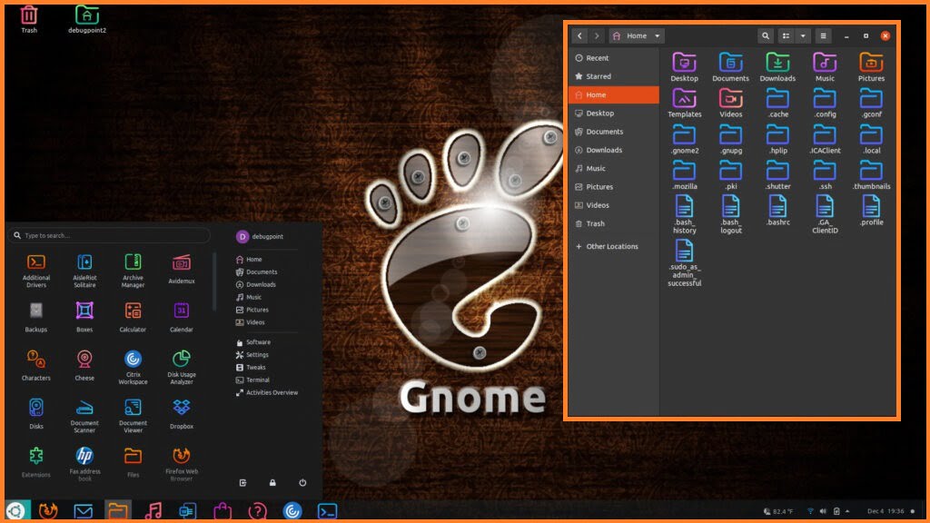Open the Calculator app
This screenshot has height=523, width=930.
pos(133,317)
